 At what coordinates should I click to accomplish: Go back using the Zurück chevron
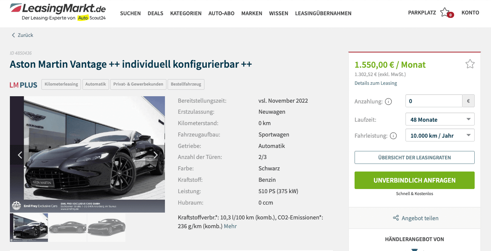click(x=13, y=35)
